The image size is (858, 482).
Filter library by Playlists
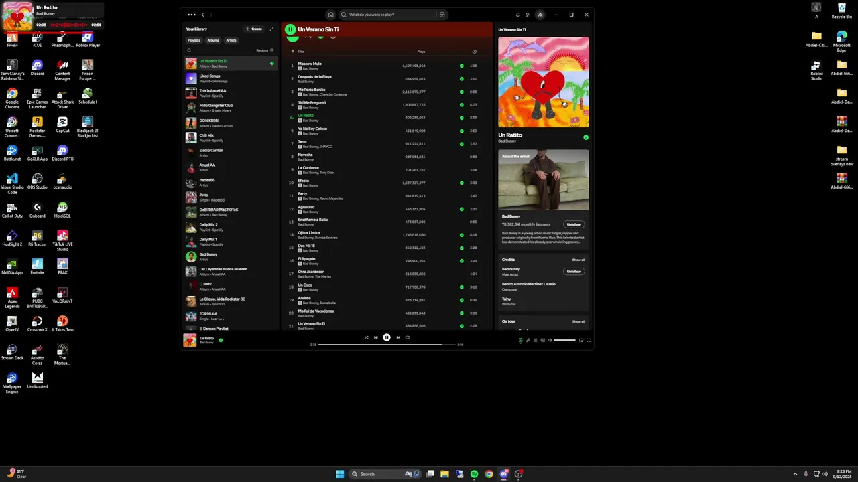[x=194, y=40]
